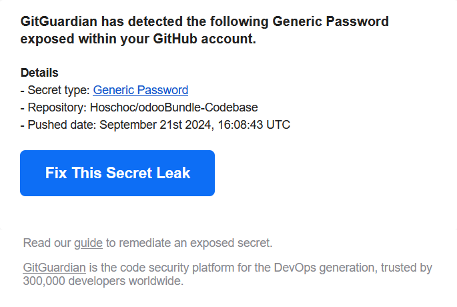Open the guide link for remediation
457x307 pixels.
point(88,243)
